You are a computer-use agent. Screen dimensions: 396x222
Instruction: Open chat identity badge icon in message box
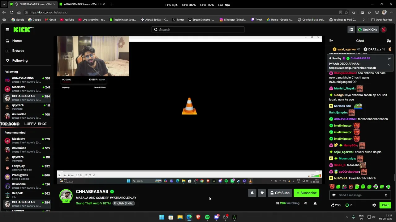(x=334, y=195)
